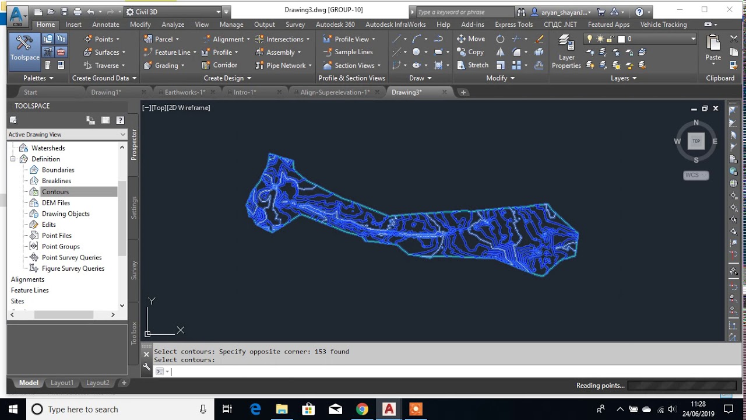Switch to Layout1 tab

click(62, 383)
